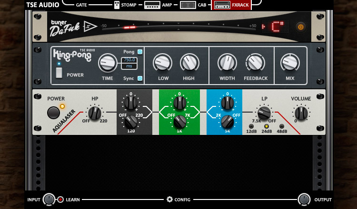
Task: Click the King-Pong HIGH knob
Action: (189, 63)
